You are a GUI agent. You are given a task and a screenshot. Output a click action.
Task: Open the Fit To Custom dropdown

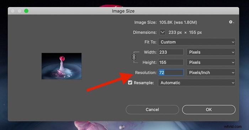pos(197,42)
